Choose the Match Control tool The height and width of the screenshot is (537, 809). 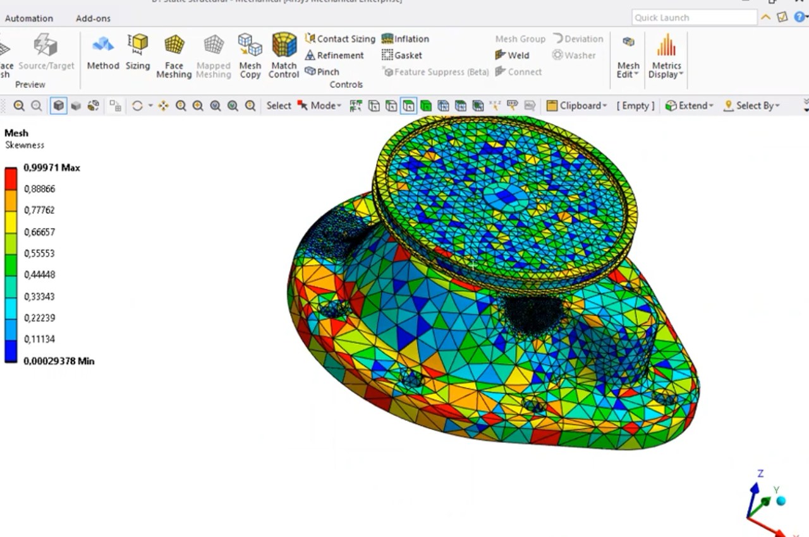coord(284,56)
